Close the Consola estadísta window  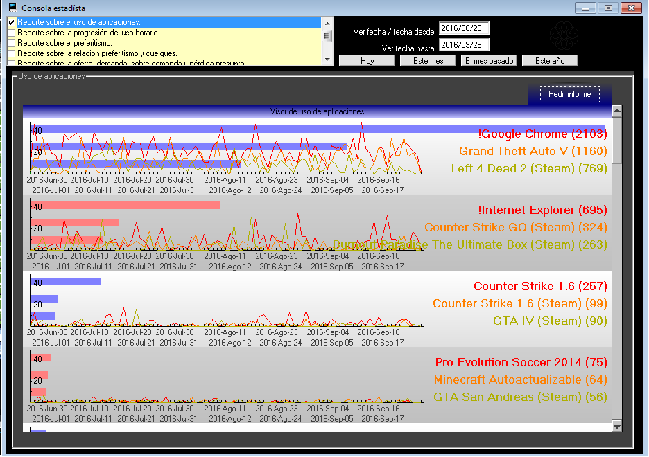[631, 8]
